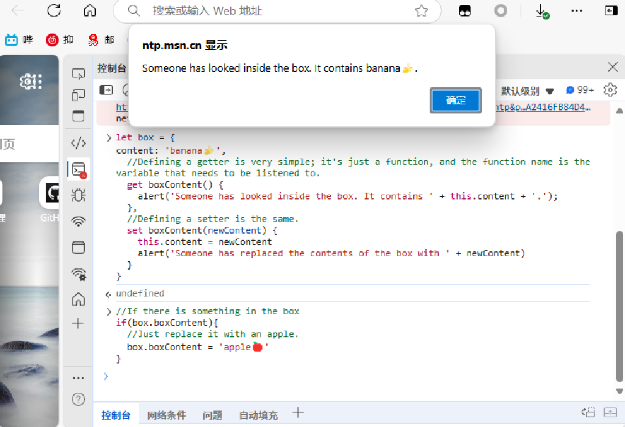625x427 pixels.
Task: Switch to the 网络条件 drawer tab
Action: point(166,415)
